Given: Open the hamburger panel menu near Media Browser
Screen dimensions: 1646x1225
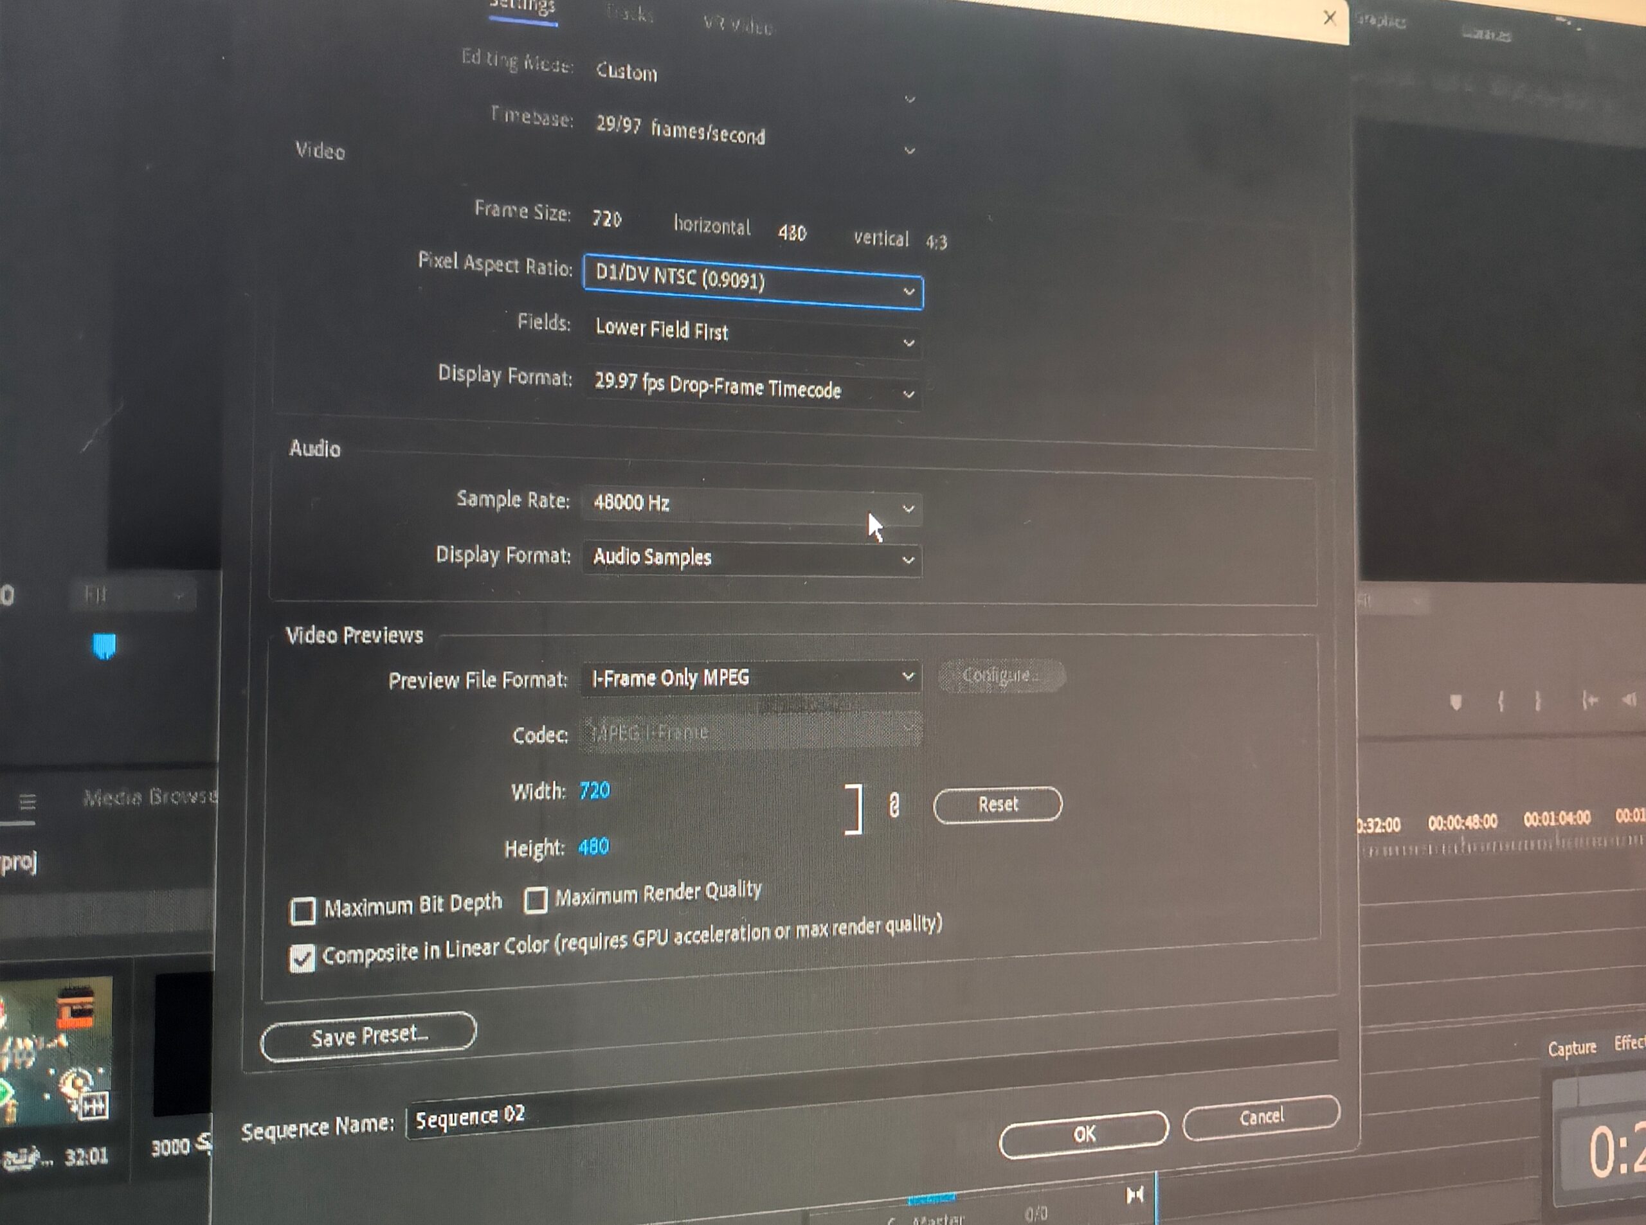Looking at the screenshot, I should (x=28, y=801).
